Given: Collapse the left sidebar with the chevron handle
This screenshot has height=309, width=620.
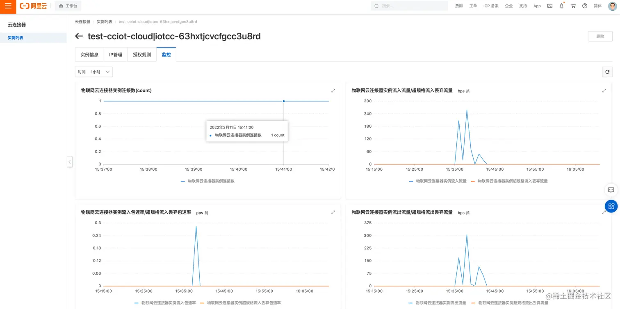Looking at the screenshot, I should 70,162.
